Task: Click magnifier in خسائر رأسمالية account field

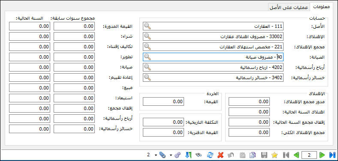Action: click(148, 78)
